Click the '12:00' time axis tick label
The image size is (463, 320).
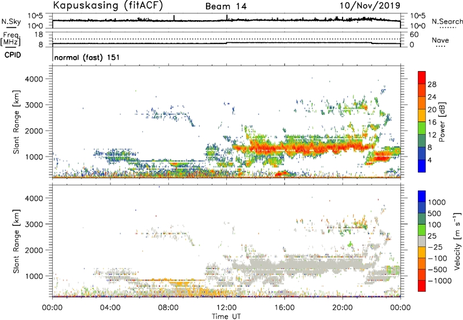tap(226, 308)
